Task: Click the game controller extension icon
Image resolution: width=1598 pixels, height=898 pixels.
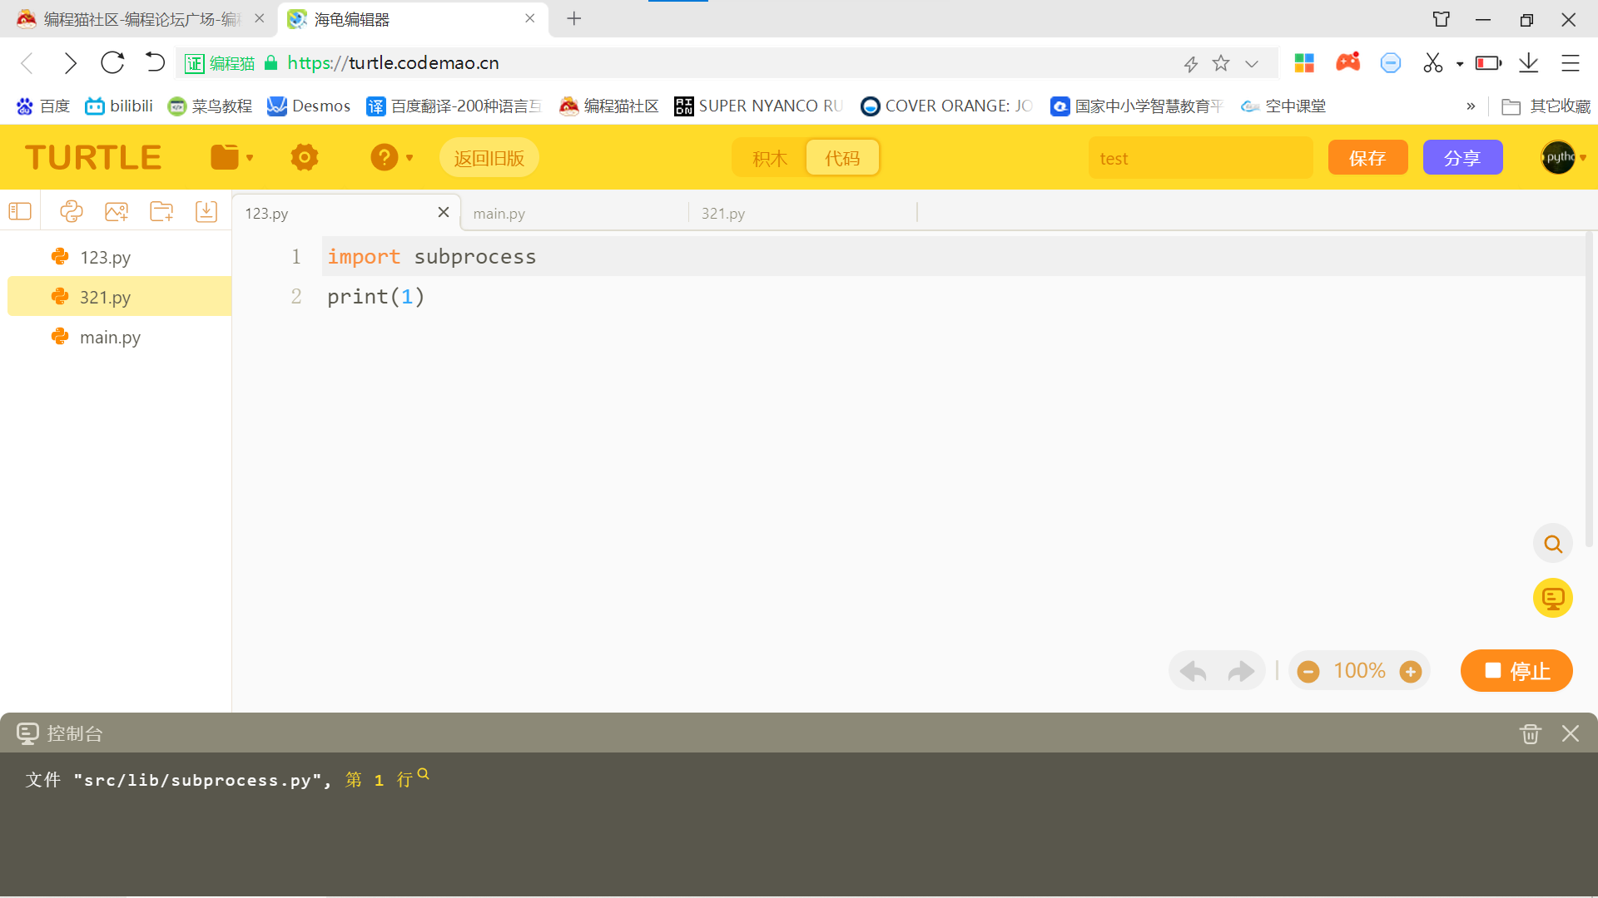Action: [1348, 62]
